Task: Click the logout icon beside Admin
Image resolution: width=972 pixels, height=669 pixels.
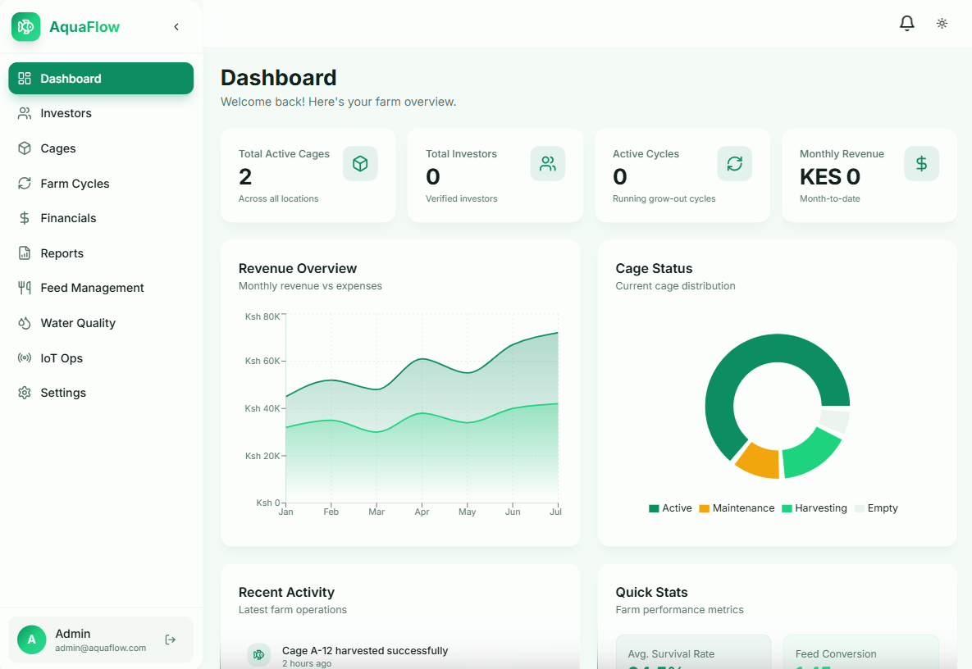Action: [171, 639]
